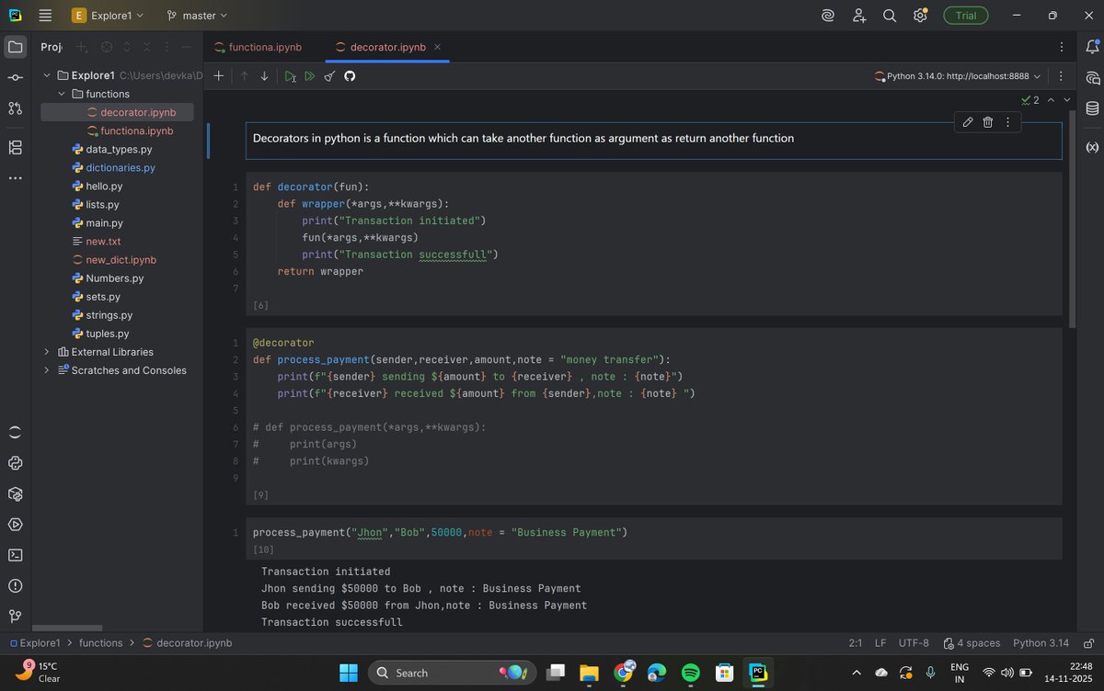Run all notebook cells
1104x691 pixels.
(x=310, y=76)
